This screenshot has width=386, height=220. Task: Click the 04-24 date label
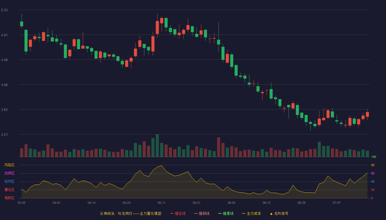pyautogui.click(x=127, y=203)
